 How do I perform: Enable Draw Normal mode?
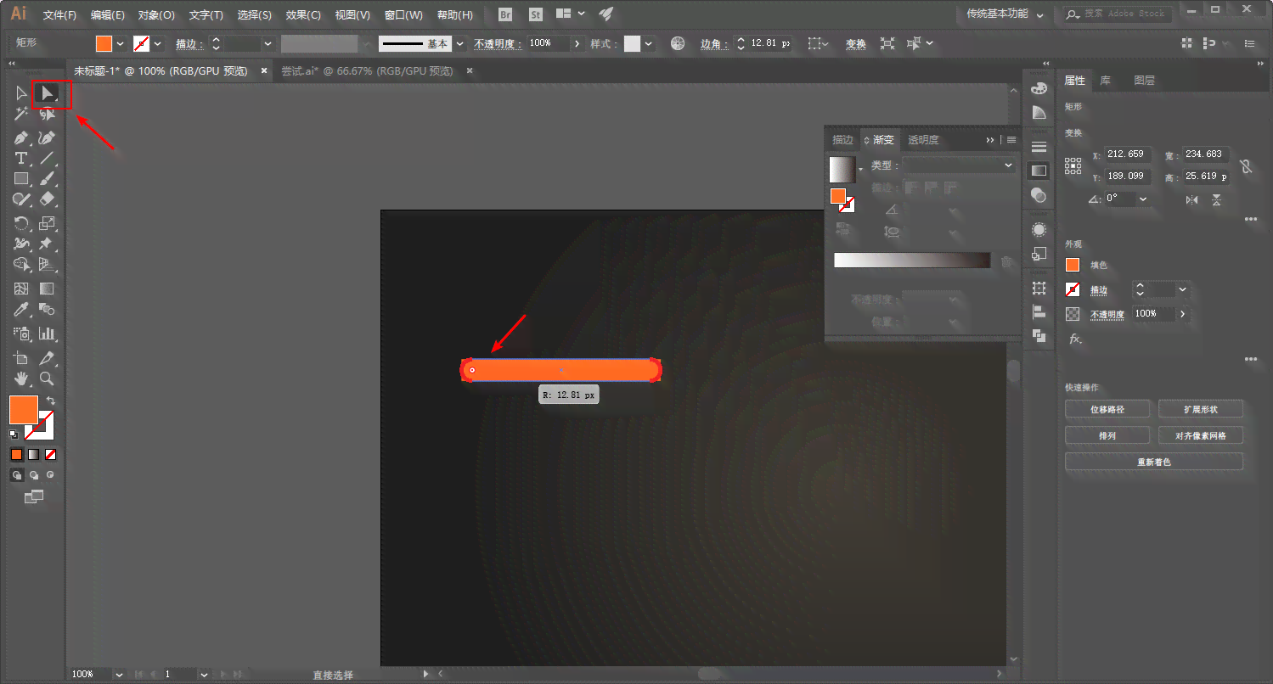tap(16, 475)
